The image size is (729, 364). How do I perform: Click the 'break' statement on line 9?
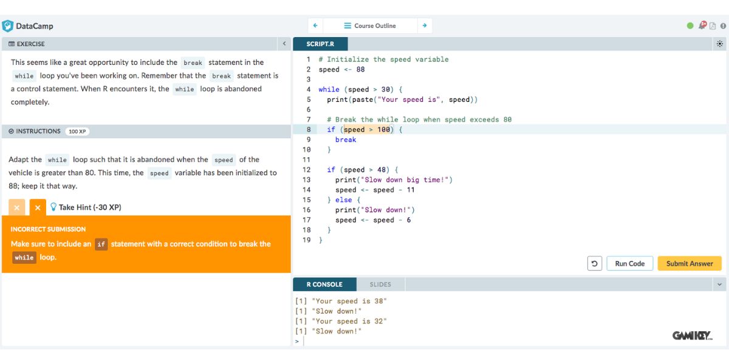[x=346, y=140]
